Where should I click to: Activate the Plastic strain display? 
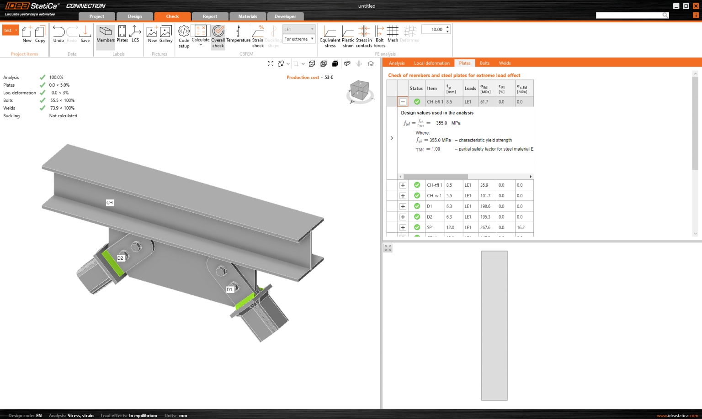[x=348, y=36]
